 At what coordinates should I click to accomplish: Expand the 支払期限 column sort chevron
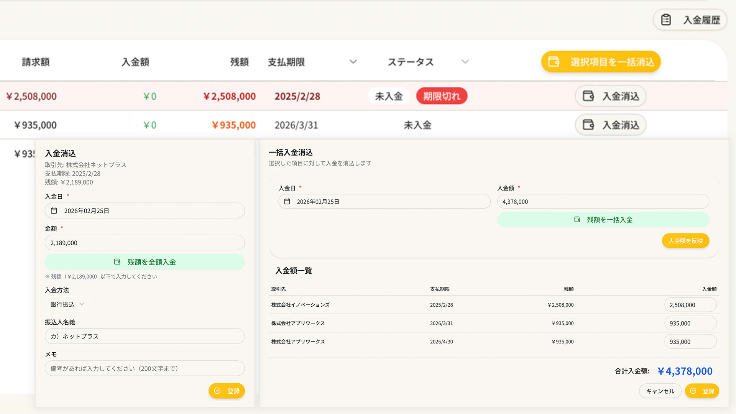[353, 62]
